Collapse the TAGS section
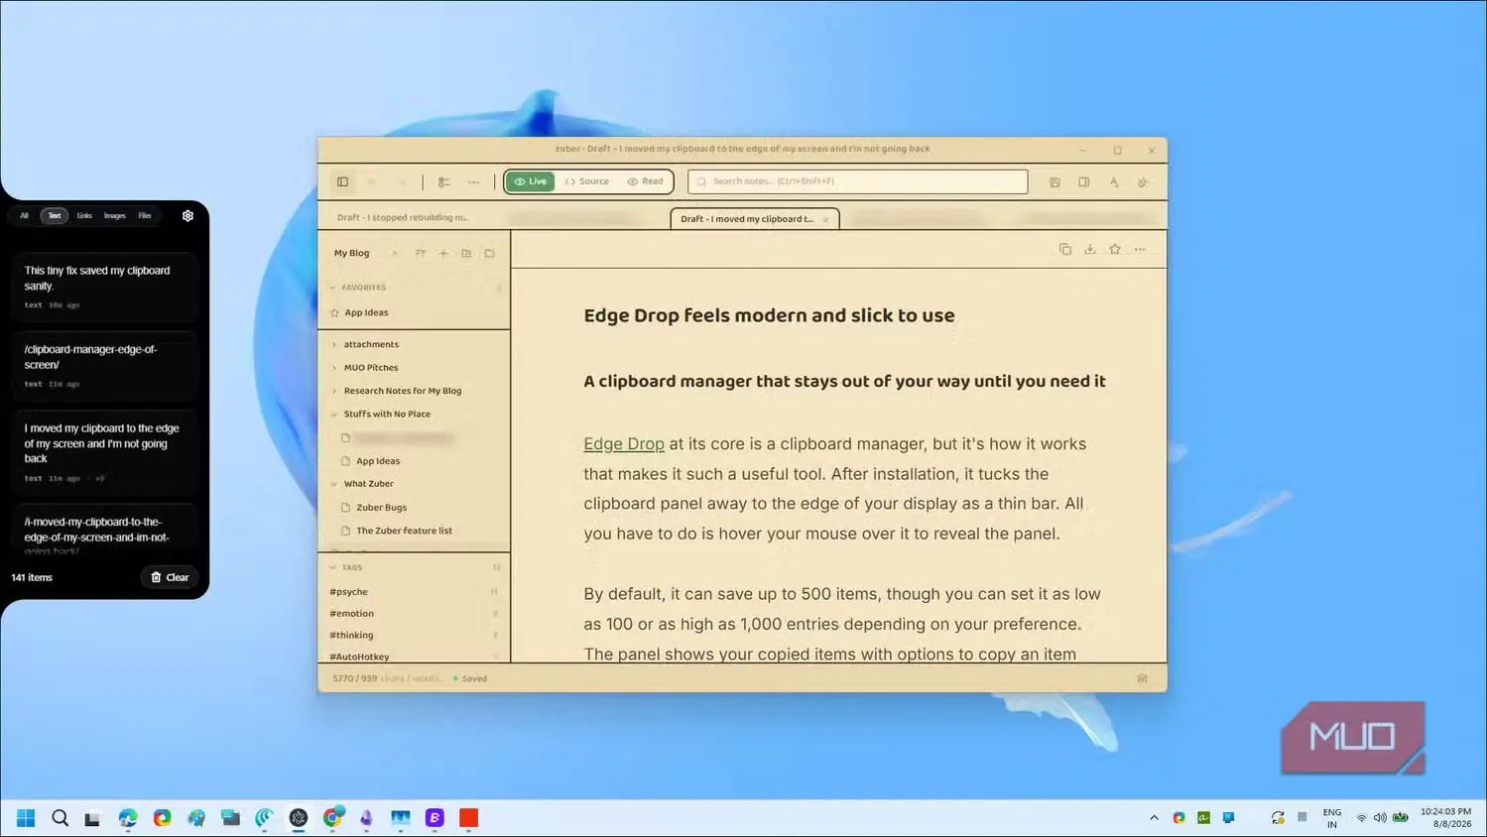The width and height of the screenshot is (1487, 837). (x=333, y=567)
